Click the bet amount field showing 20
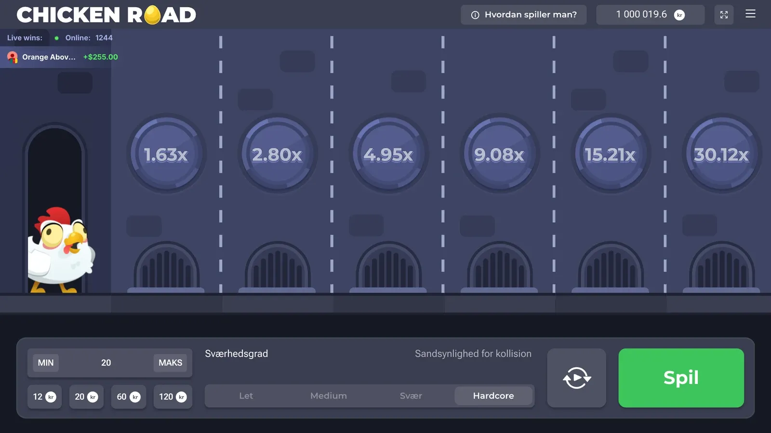Image resolution: width=771 pixels, height=433 pixels. [106, 363]
